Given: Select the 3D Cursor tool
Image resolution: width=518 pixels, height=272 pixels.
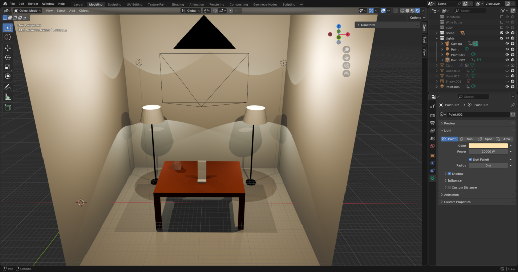Looking at the screenshot, I should click(8, 37).
